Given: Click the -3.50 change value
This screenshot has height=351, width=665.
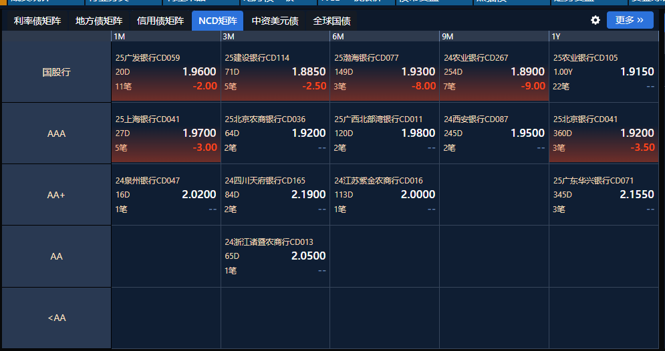Looking at the screenshot, I should (642, 147).
